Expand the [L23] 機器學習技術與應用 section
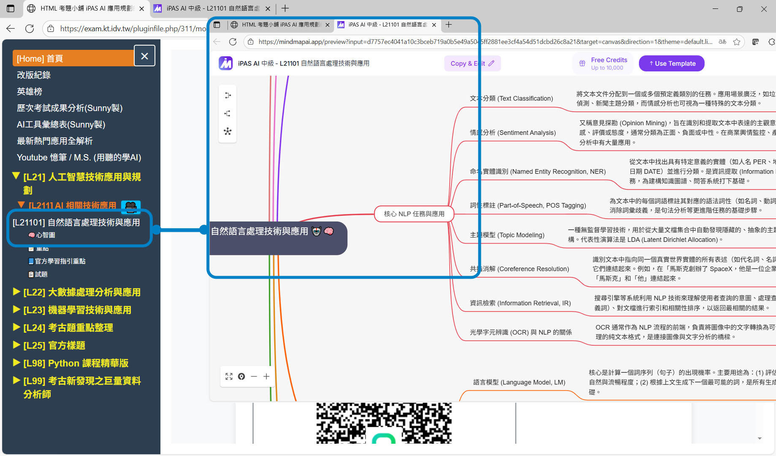 pyautogui.click(x=16, y=309)
